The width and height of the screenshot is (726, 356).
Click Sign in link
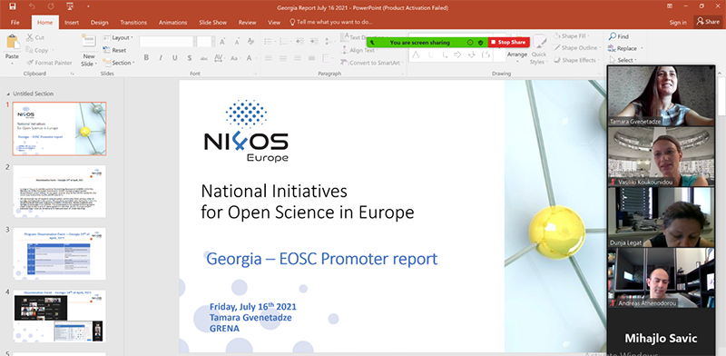tap(678, 22)
